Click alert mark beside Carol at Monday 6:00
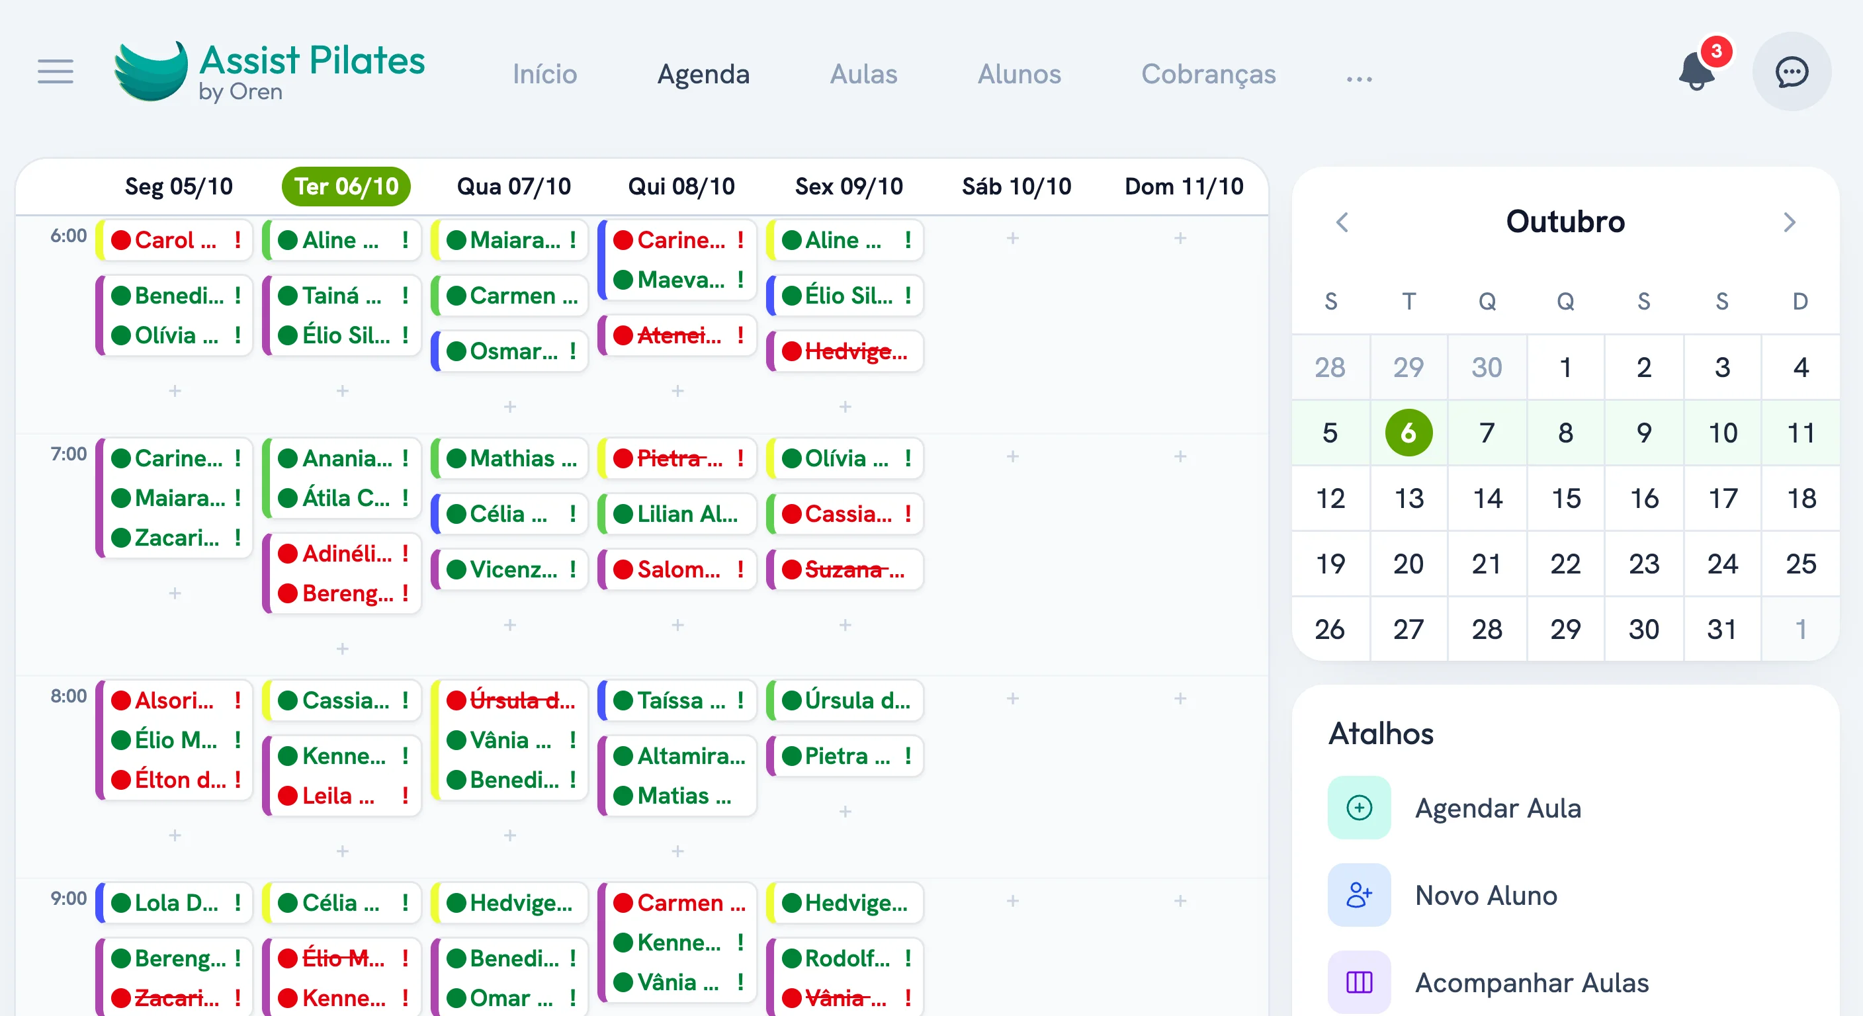The width and height of the screenshot is (1863, 1016). click(x=238, y=239)
